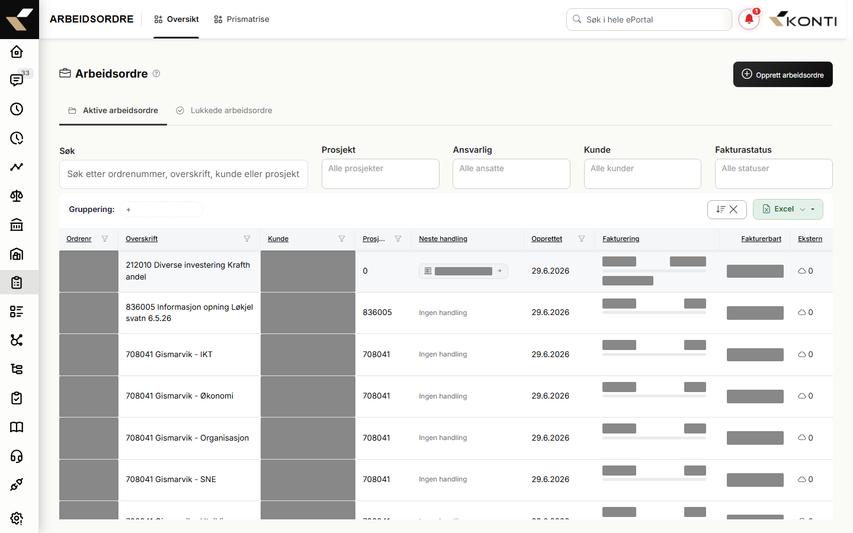Viewport: 853px width, 533px height.
Task: Click invoicing progress bar in Gismarvik - IKT row
Action: (654, 354)
